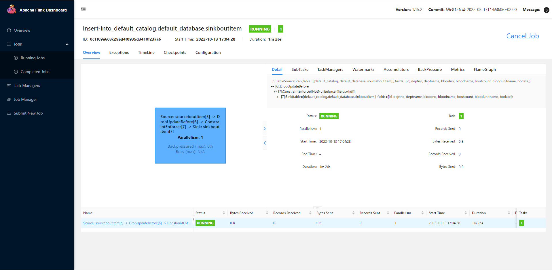Switch to the Metrics tab
Viewport: 552px width, 270px height.
[x=458, y=69]
